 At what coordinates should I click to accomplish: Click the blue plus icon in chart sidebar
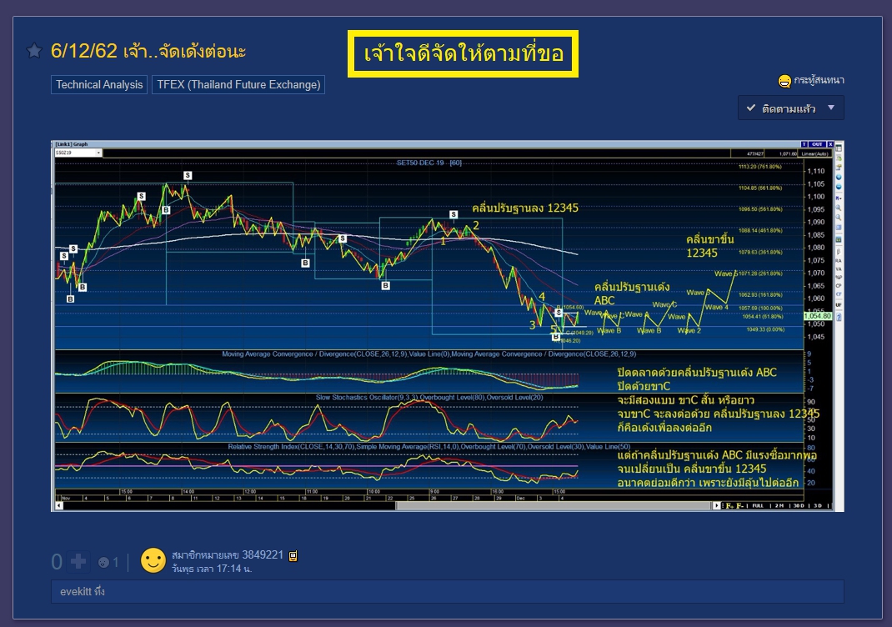click(839, 178)
